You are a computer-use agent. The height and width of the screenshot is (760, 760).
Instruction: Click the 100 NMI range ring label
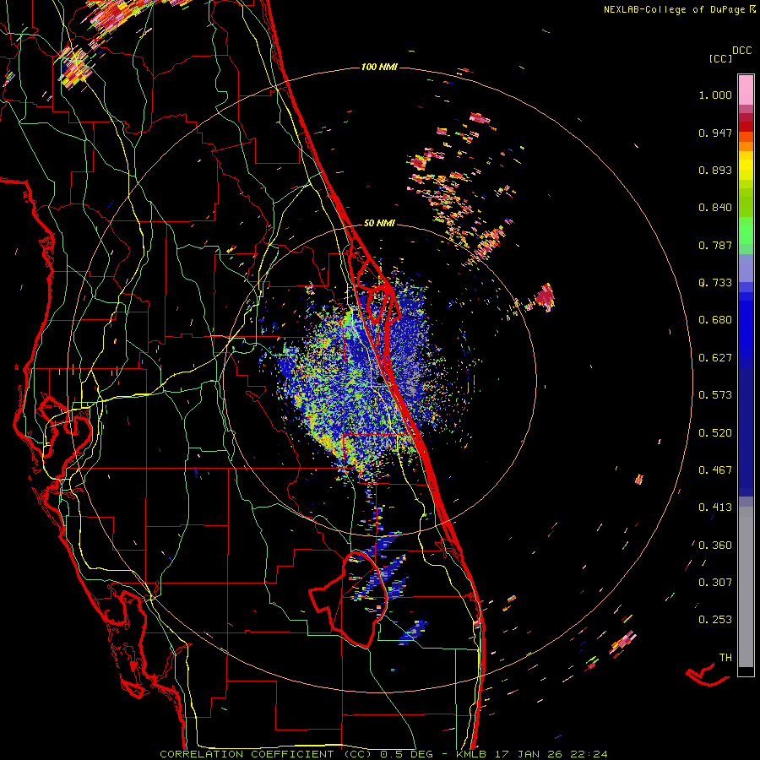tap(379, 67)
